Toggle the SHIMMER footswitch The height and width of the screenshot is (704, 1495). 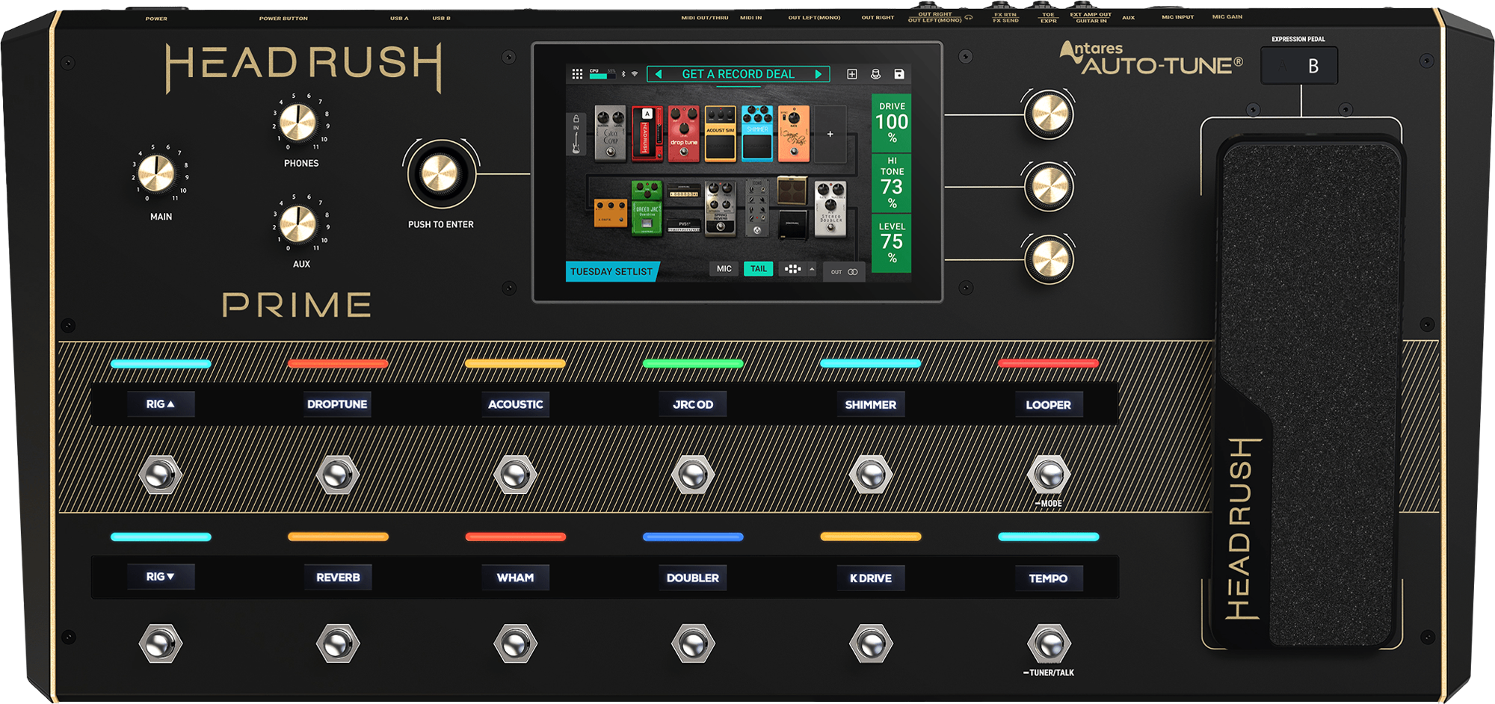coord(871,475)
